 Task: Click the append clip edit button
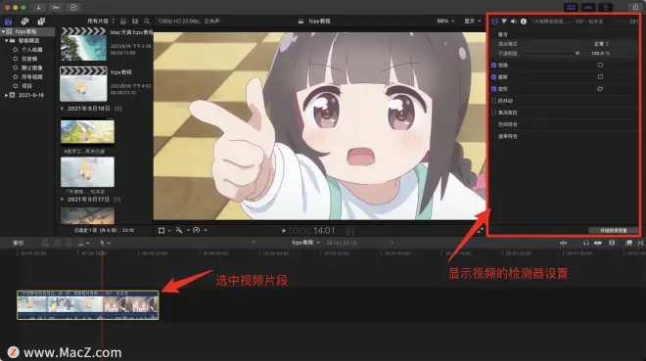point(69,243)
